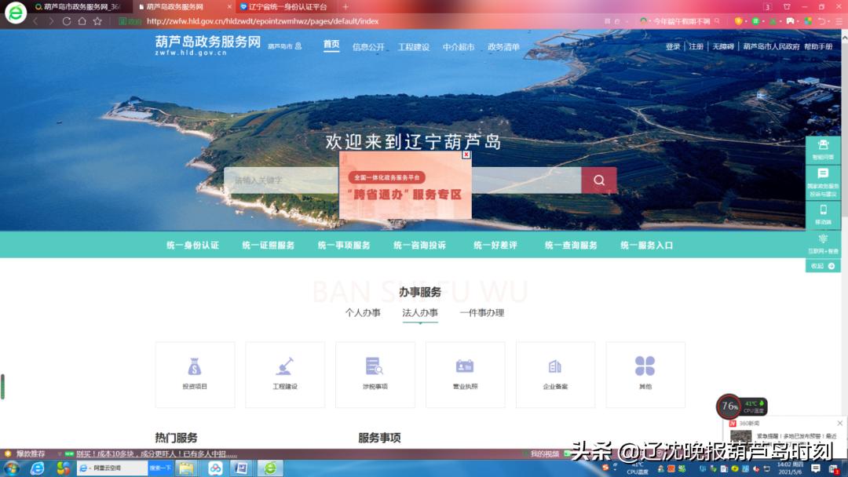Click the yellow shield extension icon
The width and height of the screenshot is (848, 477).
[x=738, y=21]
